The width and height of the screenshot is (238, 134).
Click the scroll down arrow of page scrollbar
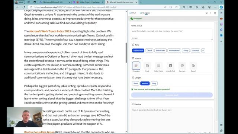(126, 132)
